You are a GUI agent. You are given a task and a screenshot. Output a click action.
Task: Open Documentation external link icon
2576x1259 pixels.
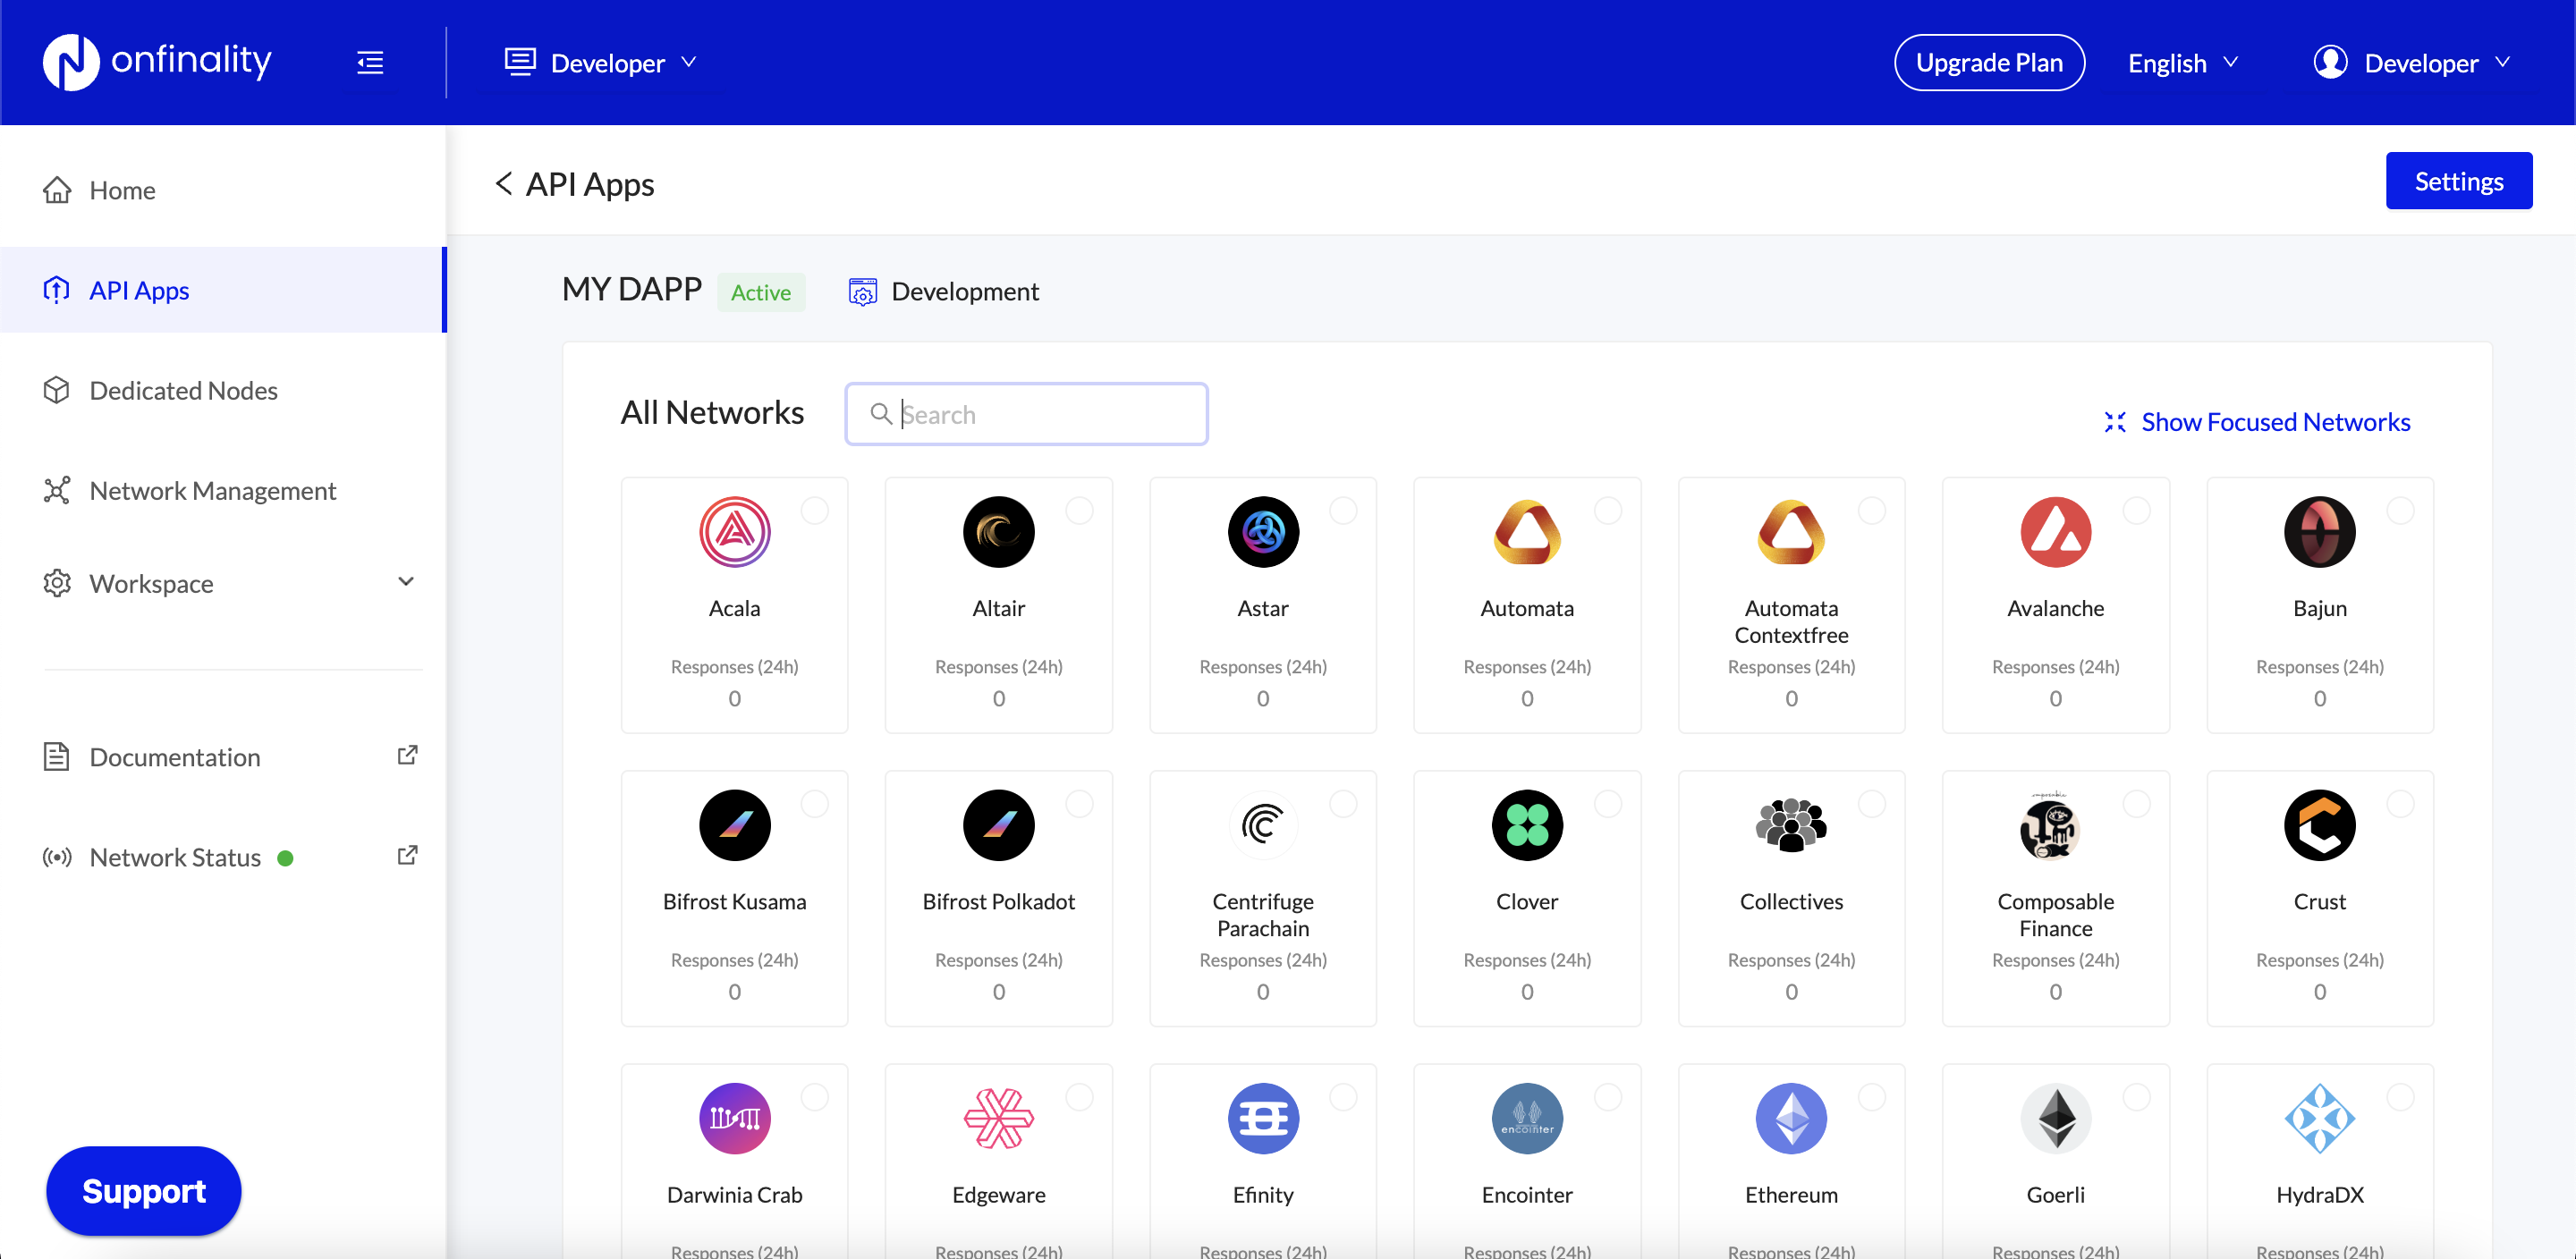407,756
